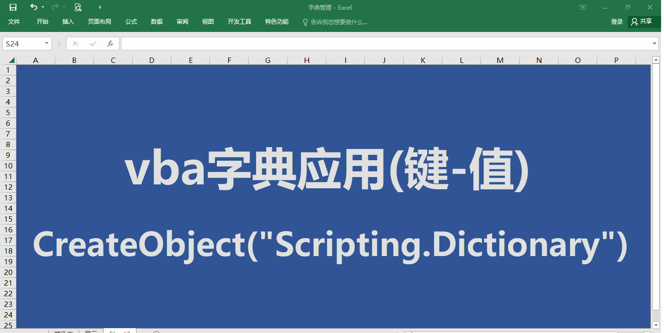Select column K header

[x=423, y=61]
